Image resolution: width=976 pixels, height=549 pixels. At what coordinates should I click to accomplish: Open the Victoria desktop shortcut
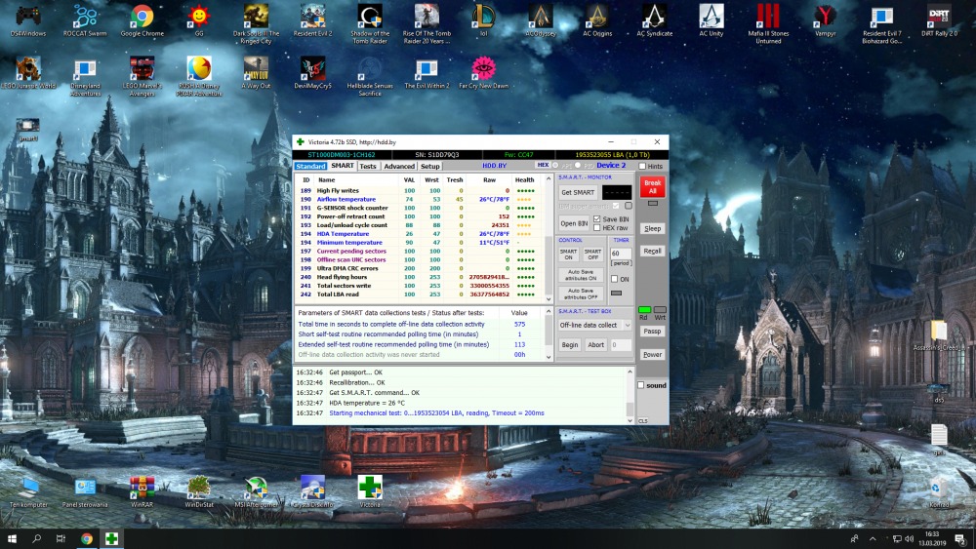[x=370, y=487]
